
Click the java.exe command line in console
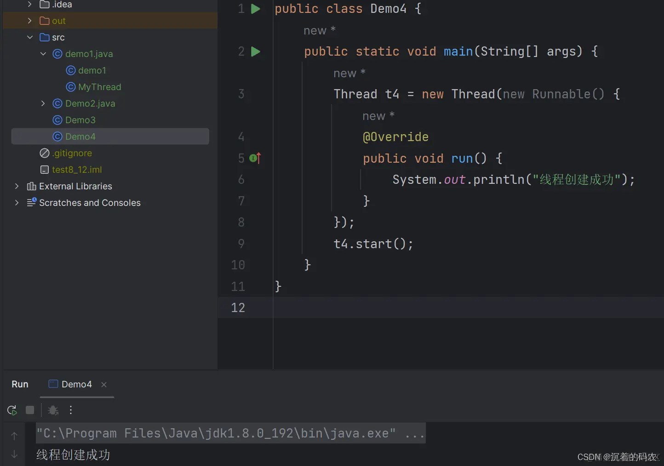tap(231, 433)
